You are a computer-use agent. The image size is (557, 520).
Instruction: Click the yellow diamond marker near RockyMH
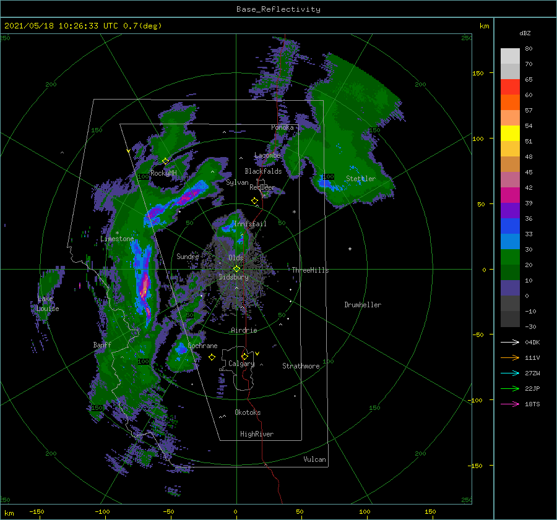[x=165, y=161]
